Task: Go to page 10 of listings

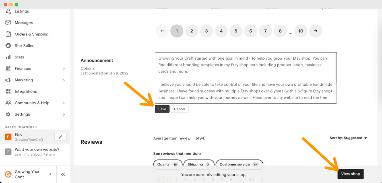Action: [301, 31]
